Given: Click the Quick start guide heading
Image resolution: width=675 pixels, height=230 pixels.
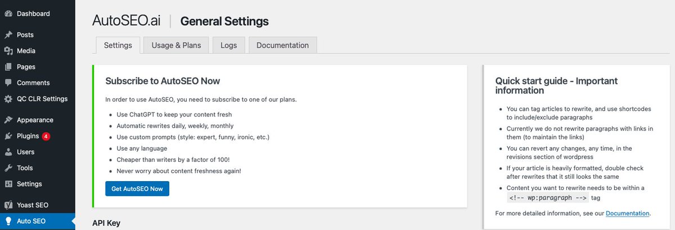Looking at the screenshot, I should click(x=556, y=85).
